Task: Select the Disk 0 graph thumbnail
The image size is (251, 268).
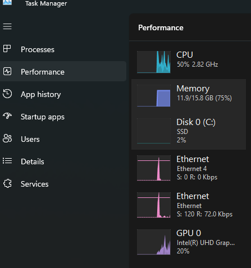Action: pos(154,131)
